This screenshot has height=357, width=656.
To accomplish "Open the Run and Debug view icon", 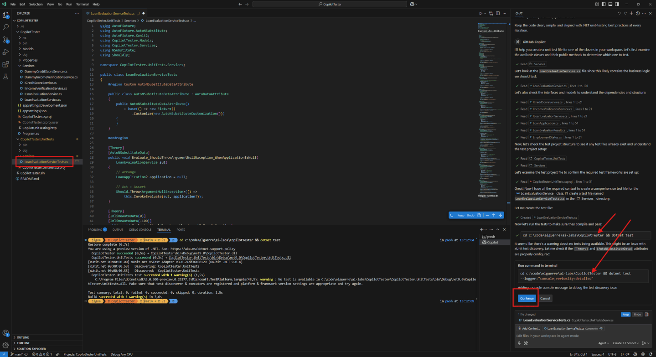I will click(x=6, y=52).
